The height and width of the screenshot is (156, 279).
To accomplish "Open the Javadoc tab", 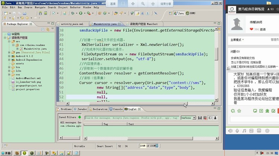I will click(x=80, y=109).
